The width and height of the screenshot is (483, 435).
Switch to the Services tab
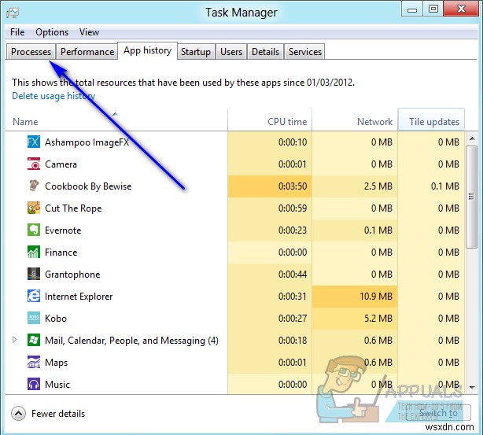tap(305, 51)
